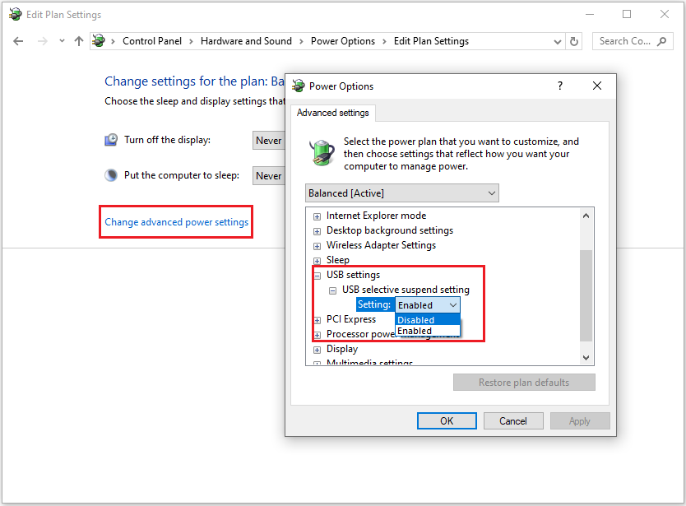
Task: Expand Desktop background settings node
Action: pyautogui.click(x=317, y=231)
